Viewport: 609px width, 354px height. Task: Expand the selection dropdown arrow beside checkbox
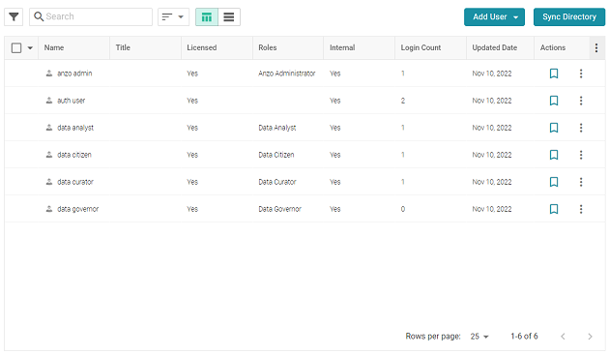point(30,48)
